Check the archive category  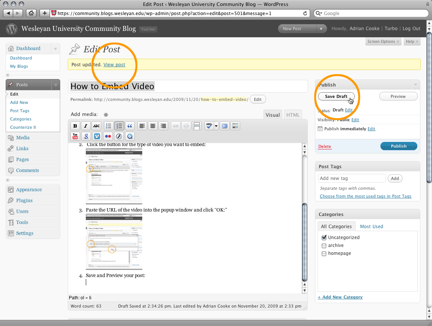coord(324,245)
